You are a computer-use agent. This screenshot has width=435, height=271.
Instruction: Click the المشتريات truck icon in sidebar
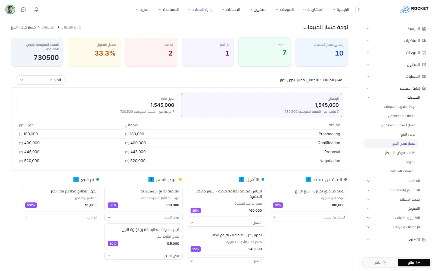point(424,41)
